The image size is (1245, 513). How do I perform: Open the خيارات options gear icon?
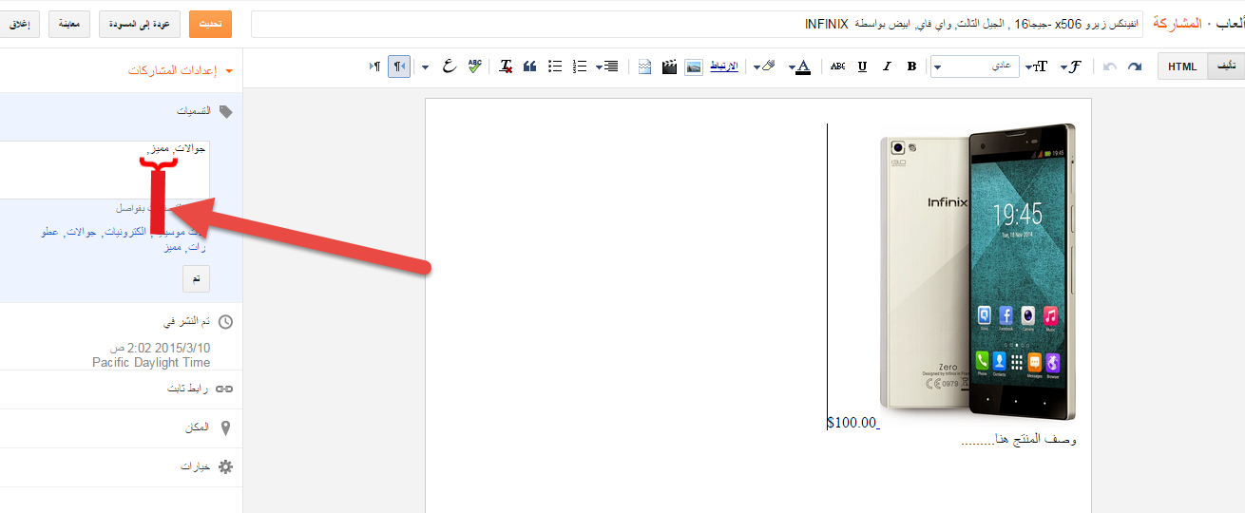(225, 466)
